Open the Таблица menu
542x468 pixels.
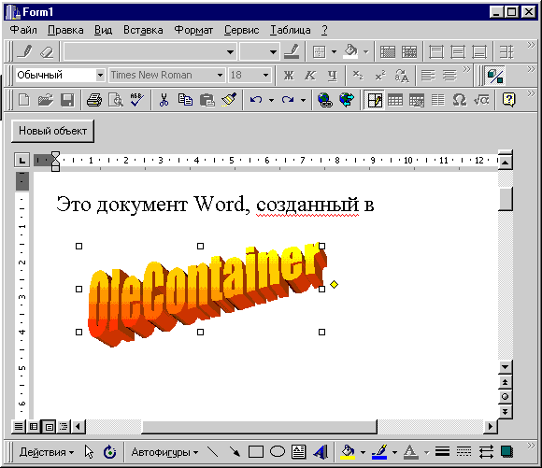(x=291, y=30)
